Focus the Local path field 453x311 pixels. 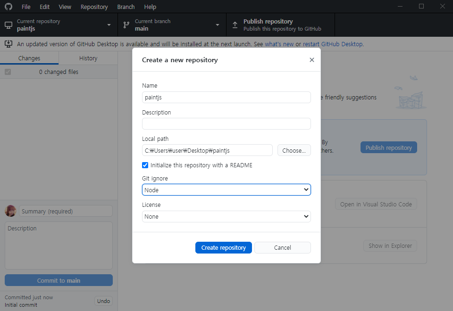click(207, 150)
